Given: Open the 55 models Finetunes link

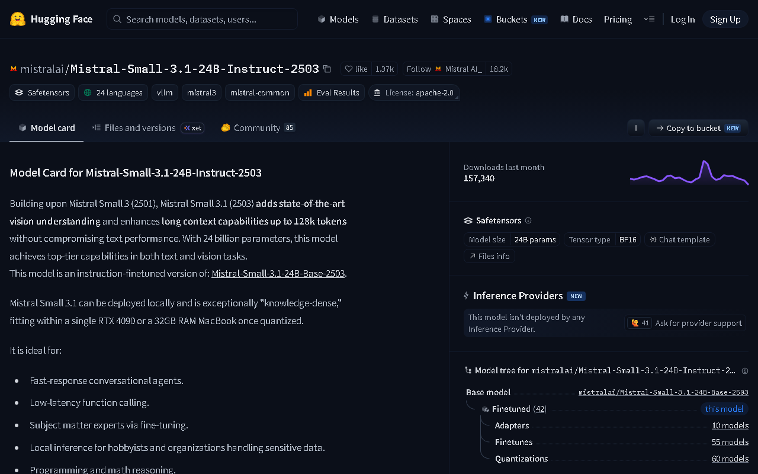Looking at the screenshot, I should 730,442.
